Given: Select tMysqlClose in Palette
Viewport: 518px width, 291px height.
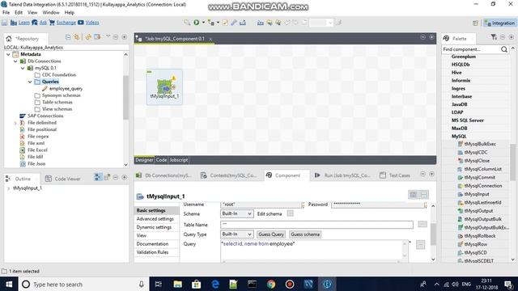Looking at the screenshot, I should 477,161.
